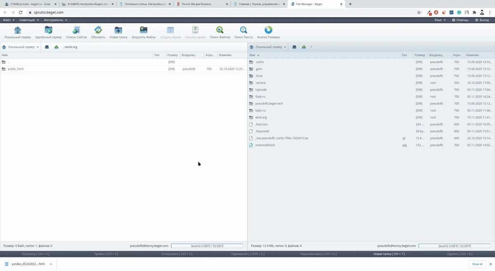Image resolution: width=495 pixels, height=271 pixels.
Task: Open the Инструменты menu
Action: tap(55, 20)
